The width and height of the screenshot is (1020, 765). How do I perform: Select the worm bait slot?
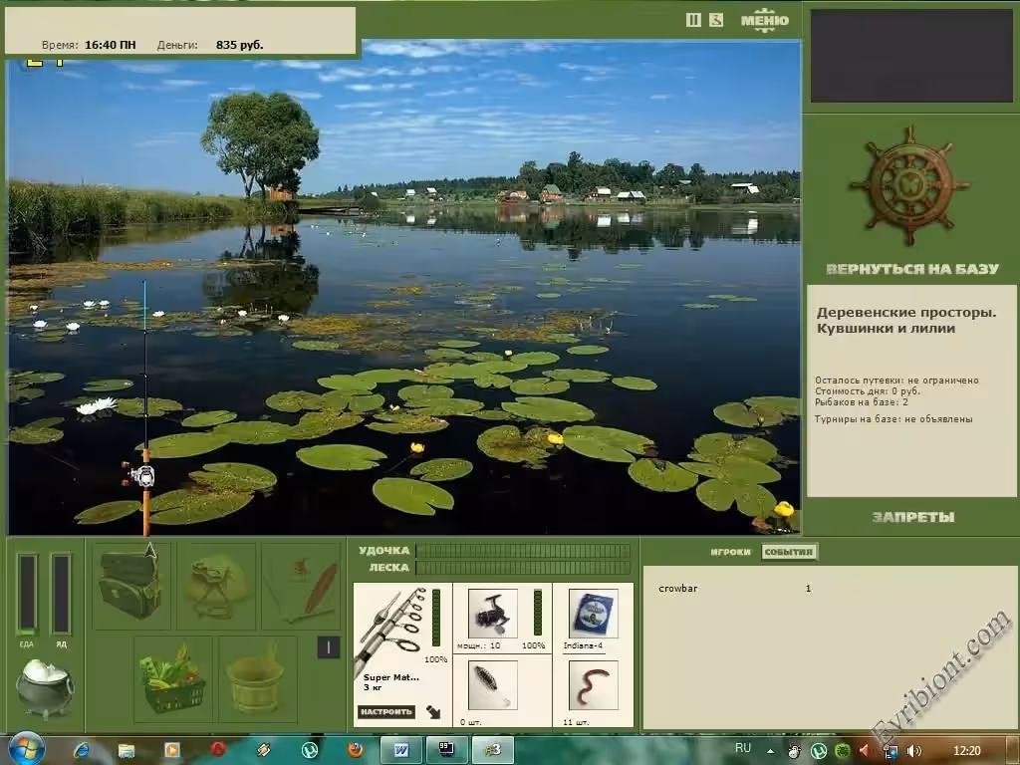593,684
